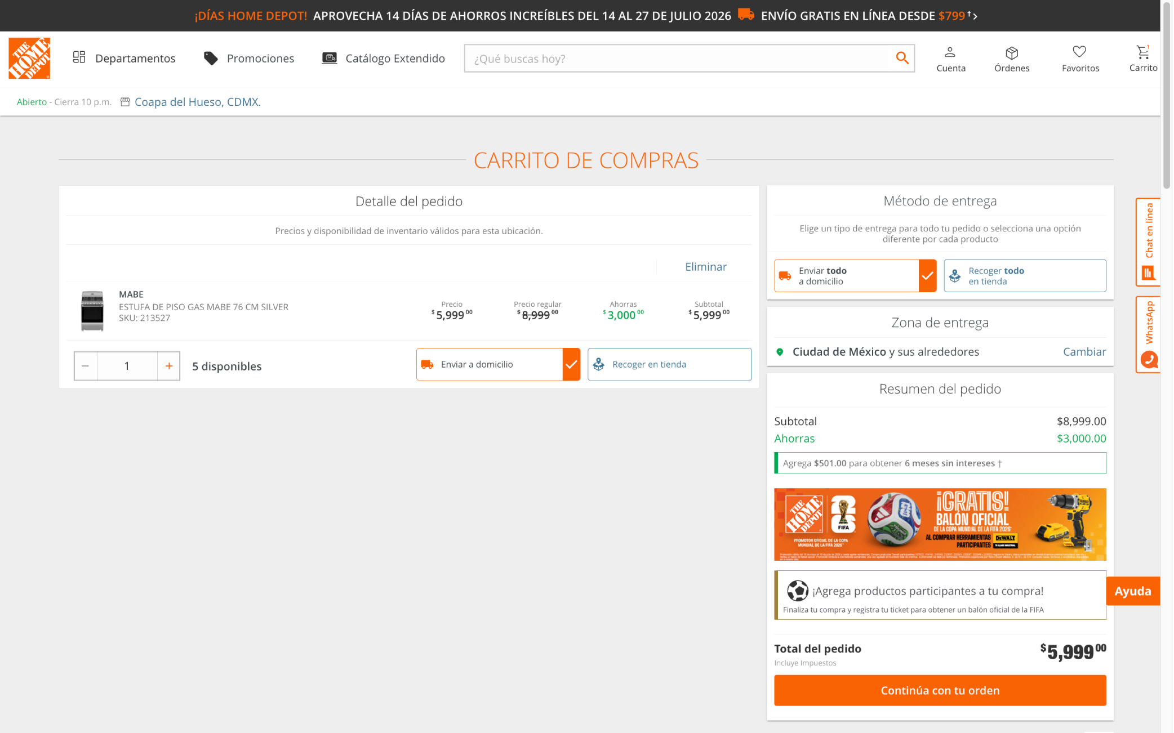Click the Catálogo Extendido laptop icon

coord(330,57)
